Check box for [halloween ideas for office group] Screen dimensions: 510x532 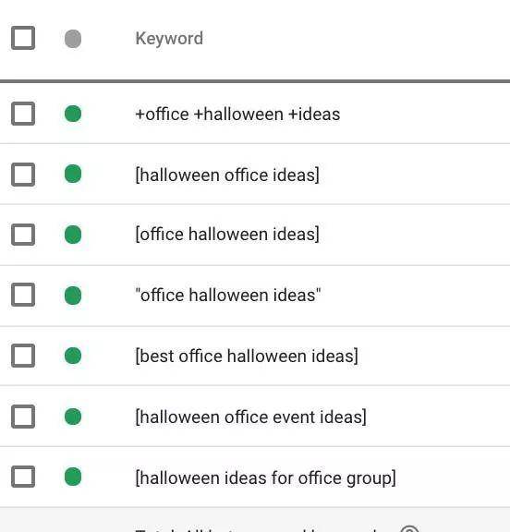pos(23,477)
